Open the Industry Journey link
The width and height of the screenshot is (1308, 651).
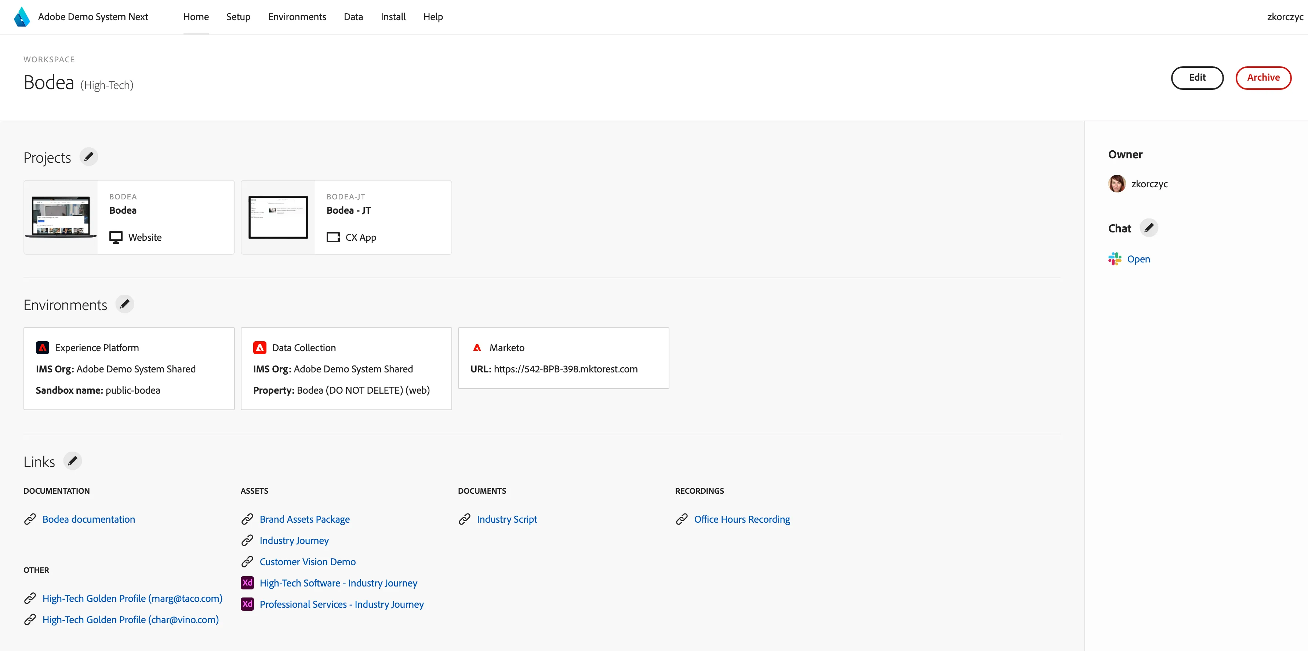[294, 540]
